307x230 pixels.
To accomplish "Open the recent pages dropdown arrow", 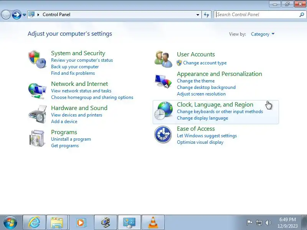I will [24, 15].
